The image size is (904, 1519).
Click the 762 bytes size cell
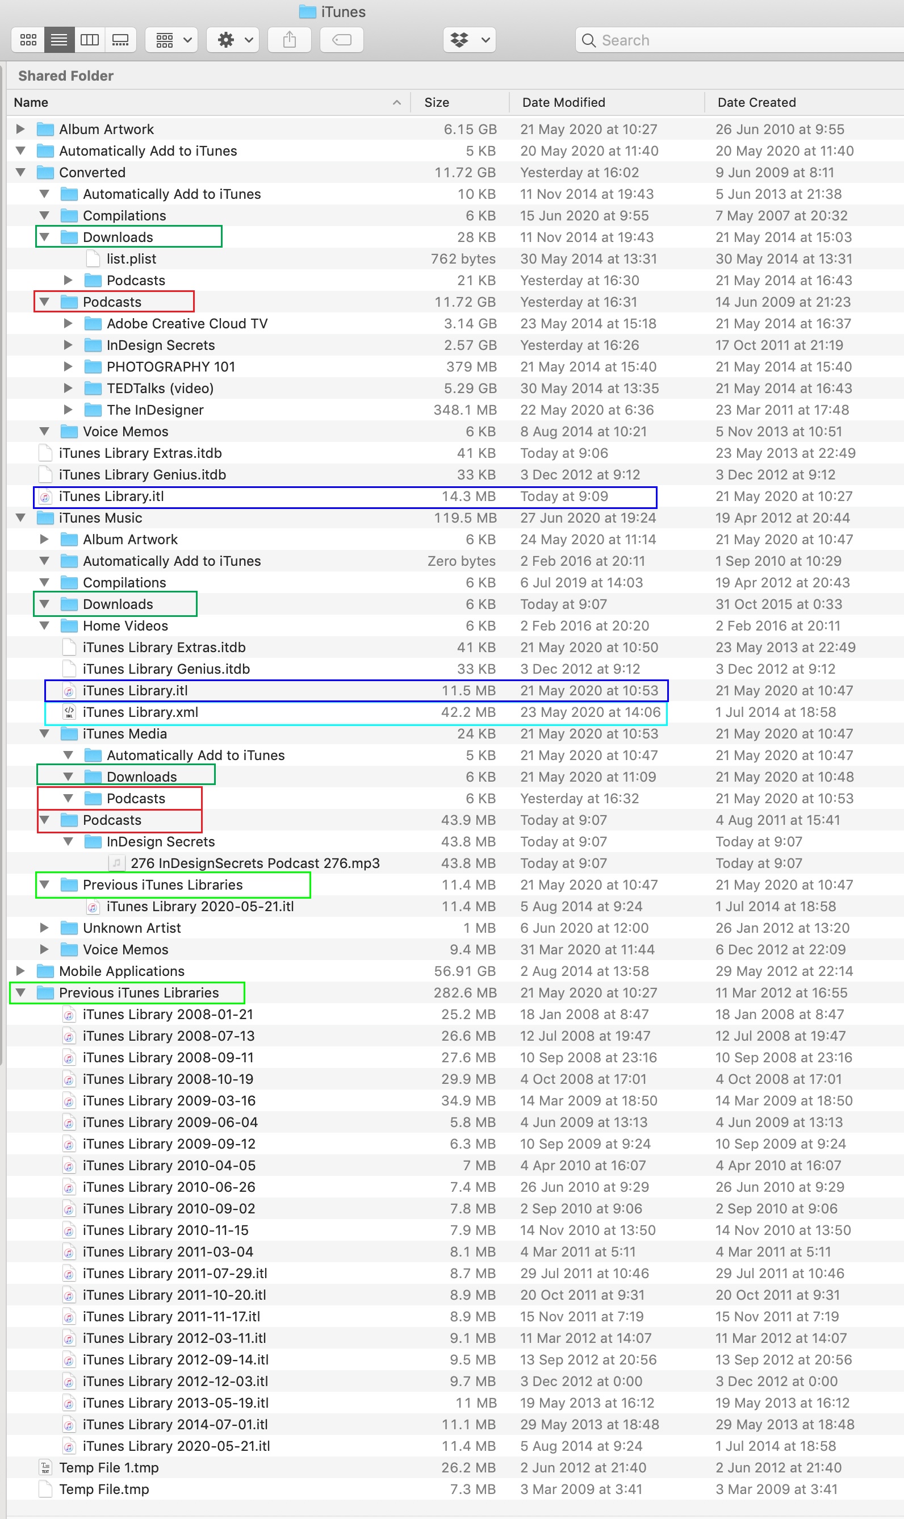pyautogui.click(x=463, y=259)
